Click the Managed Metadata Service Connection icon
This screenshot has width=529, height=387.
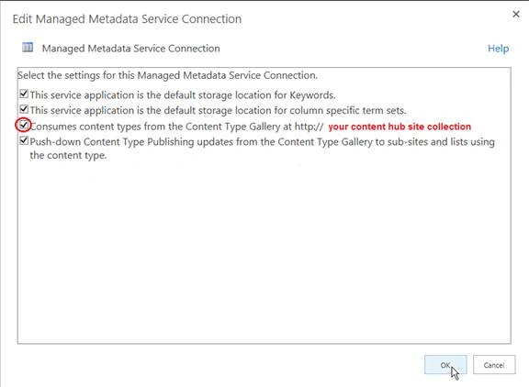(28, 48)
